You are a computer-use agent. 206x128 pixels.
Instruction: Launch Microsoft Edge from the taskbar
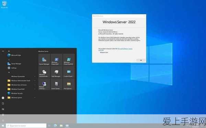[x=55, y=126]
